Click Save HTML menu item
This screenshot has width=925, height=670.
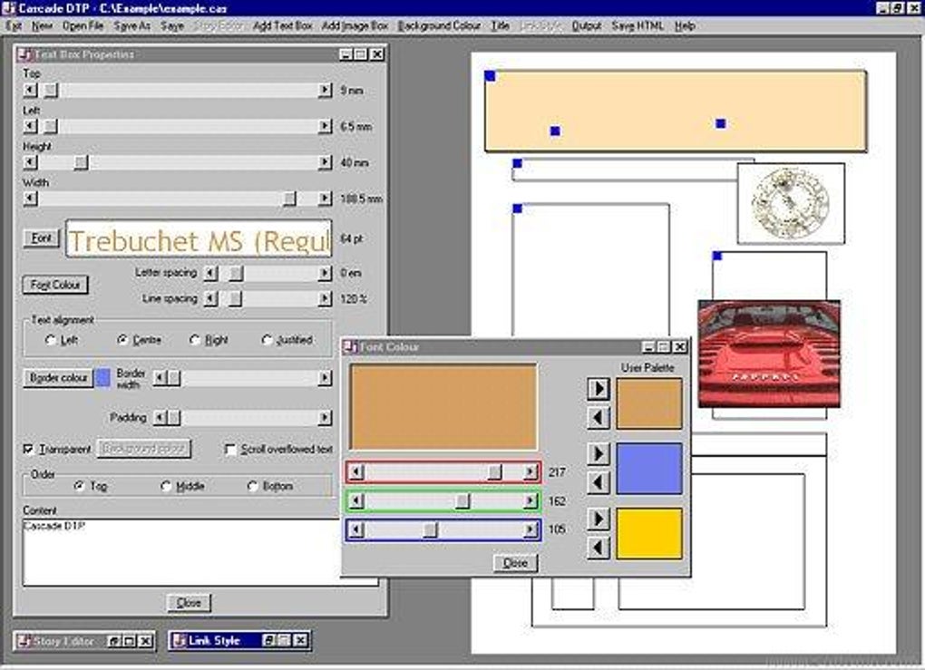click(638, 26)
